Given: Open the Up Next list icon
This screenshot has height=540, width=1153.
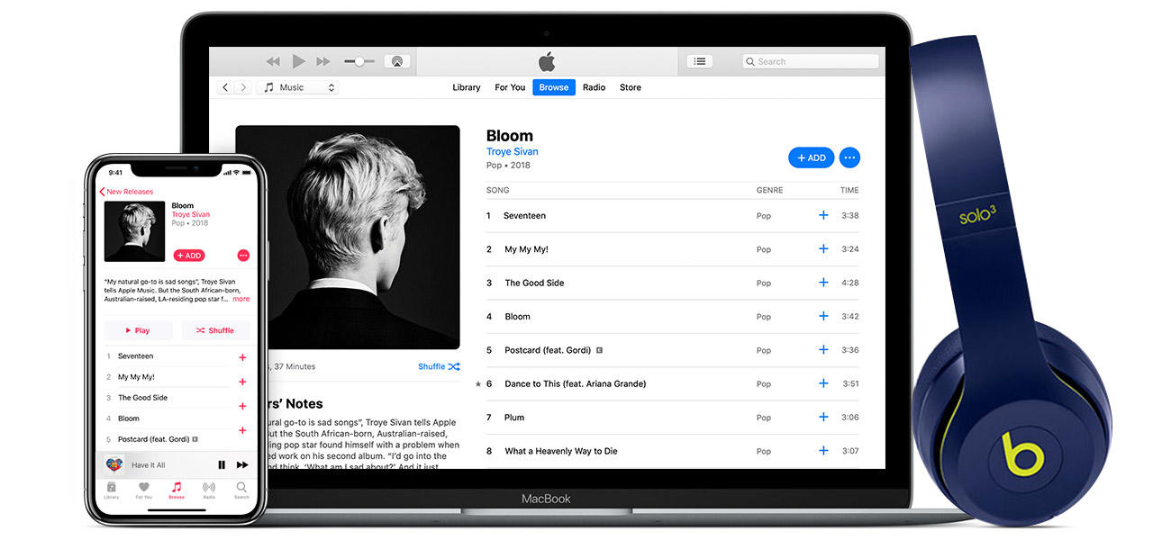Looking at the screenshot, I should pyautogui.click(x=700, y=61).
